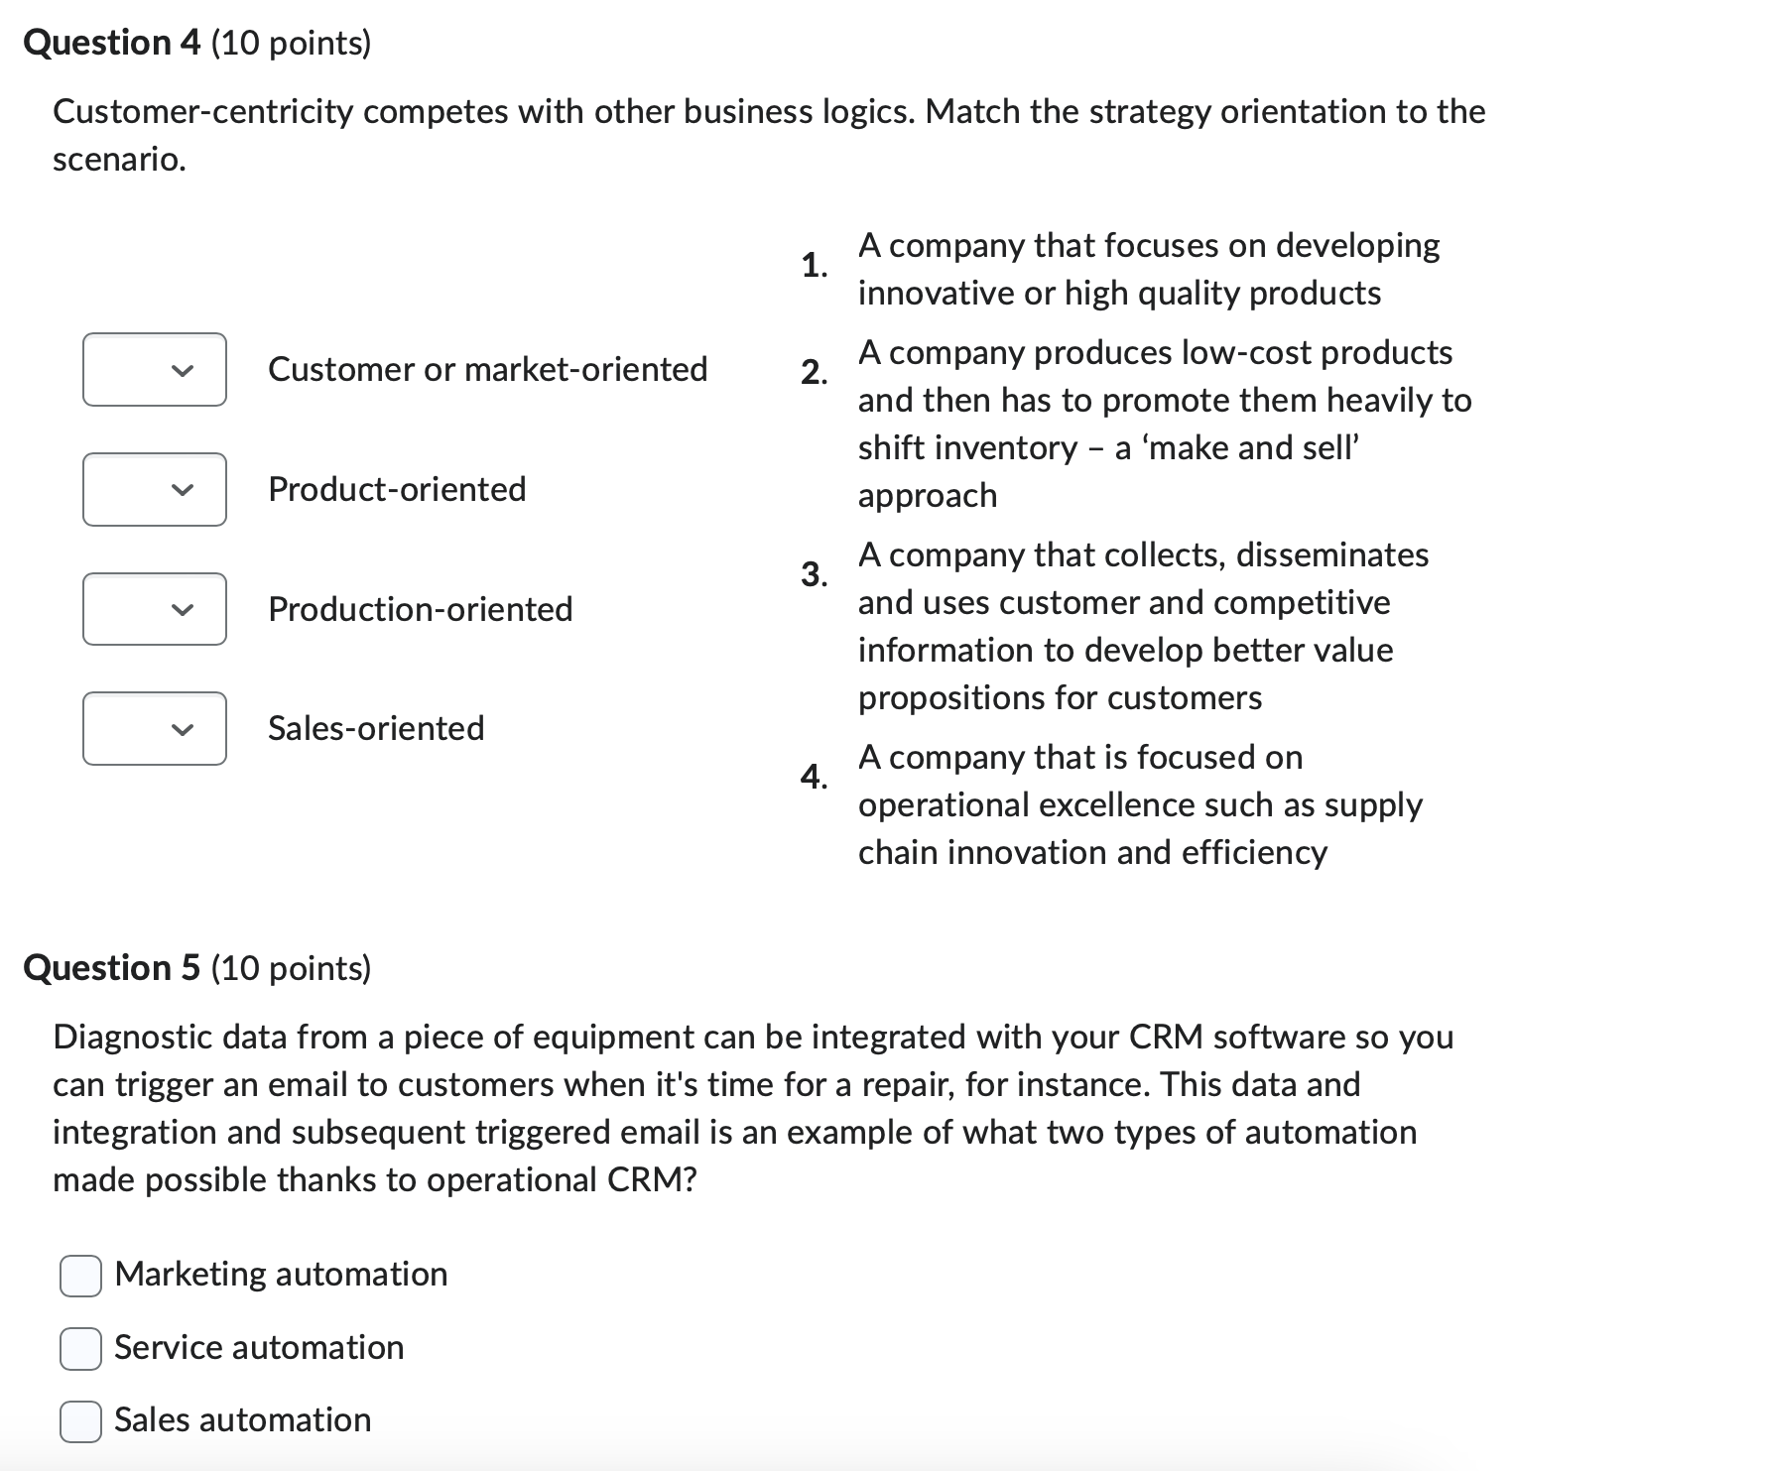Click the Production-oriented label
The width and height of the screenshot is (1767, 1471).
(x=420, y=609)
